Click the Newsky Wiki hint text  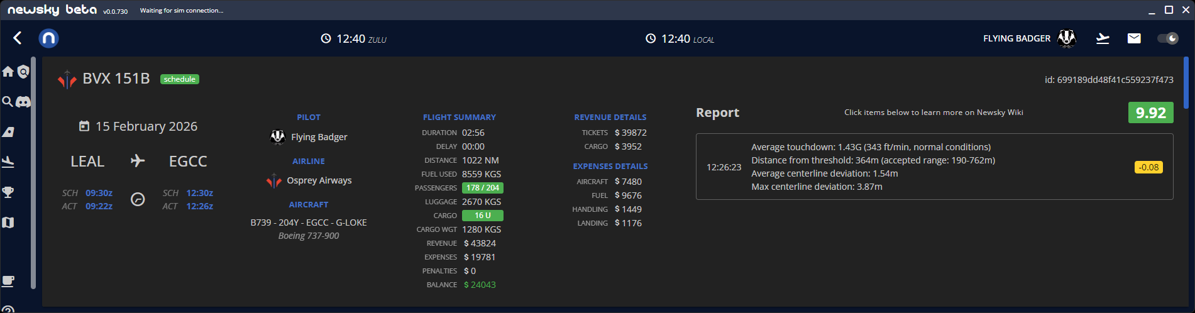point(933,113)
